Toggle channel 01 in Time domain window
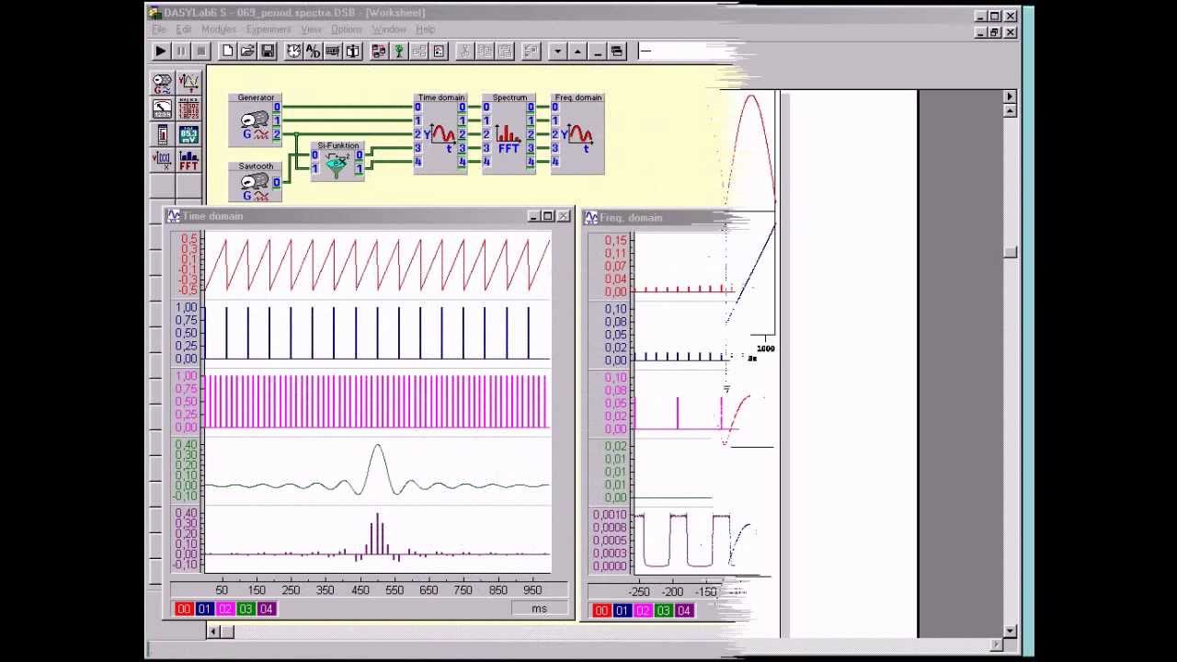Image resolution: width=1177 pixels, height=662 pixels. [x=204, y=609]
